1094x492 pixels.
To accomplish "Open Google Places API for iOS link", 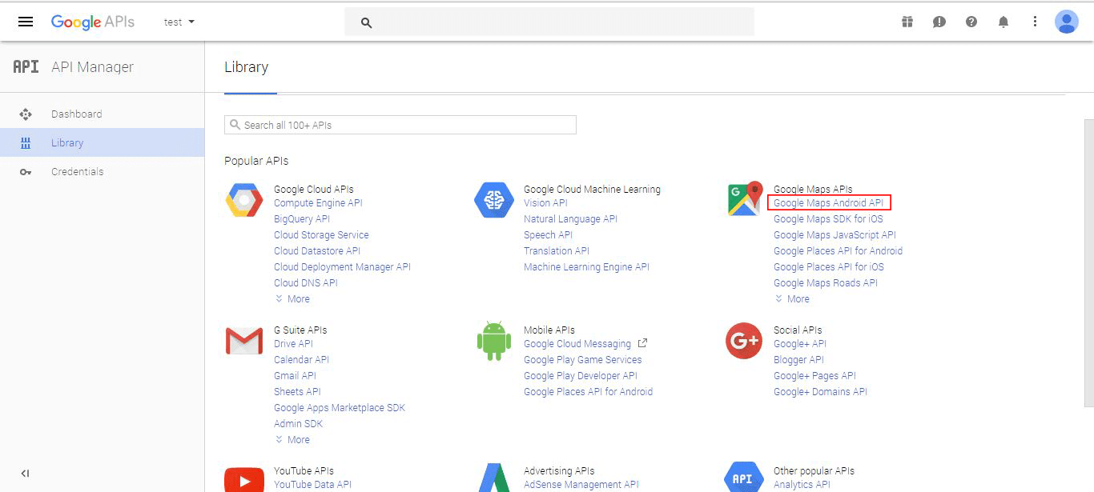I will (x=829, y=267).
